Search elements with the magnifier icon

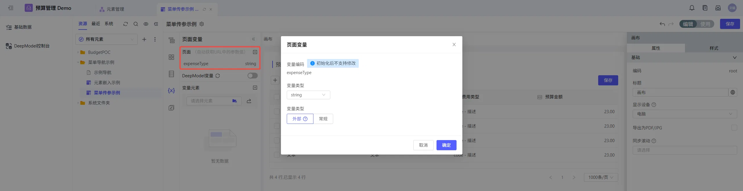click(x=136, y=24)
